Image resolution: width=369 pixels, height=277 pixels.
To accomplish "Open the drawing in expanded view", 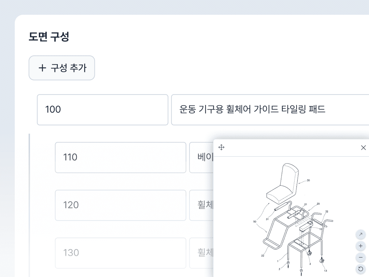I will tap(360, 235).
